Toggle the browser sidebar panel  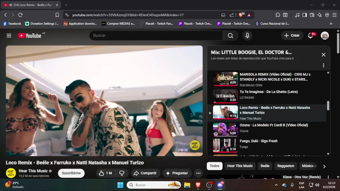[x=305, y=15]
